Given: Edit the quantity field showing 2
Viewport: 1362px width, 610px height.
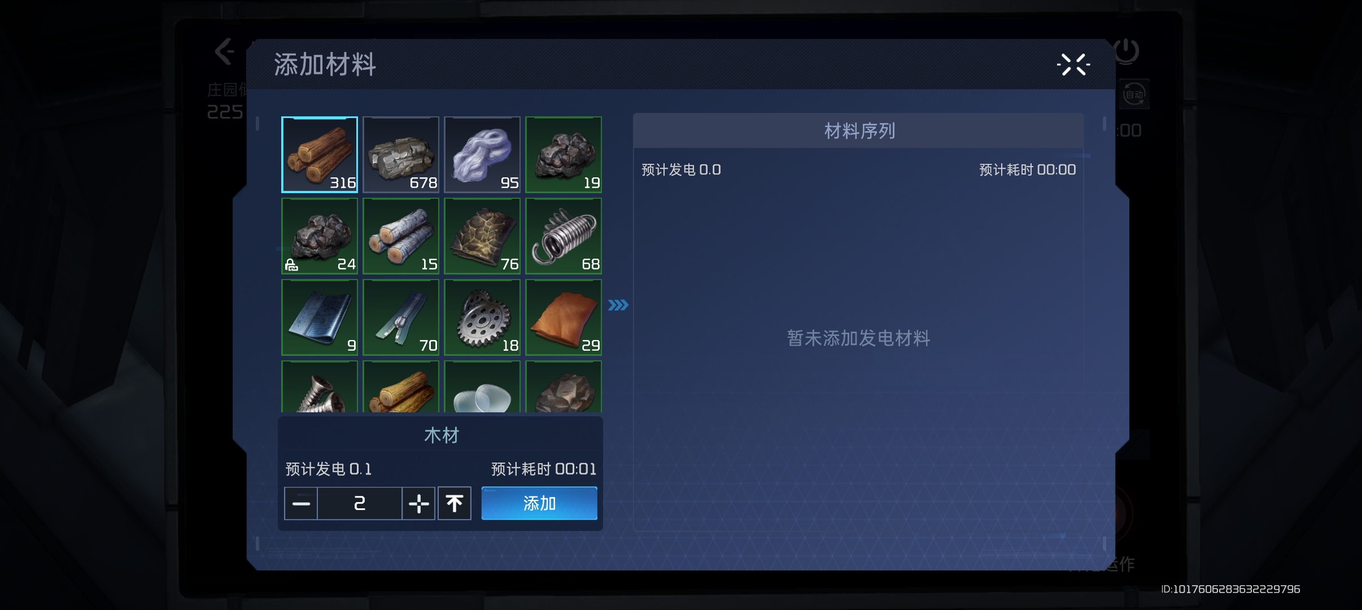Looking at the screenshot, I should pyautogui.click(x=360, y=503).
